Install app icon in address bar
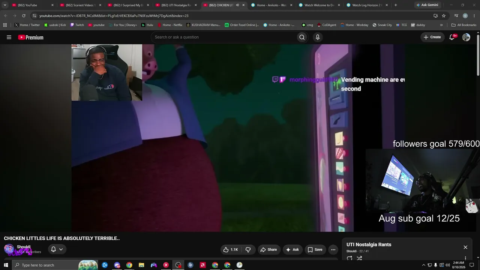Screen dimensions: 480x270 click(435, 16)
